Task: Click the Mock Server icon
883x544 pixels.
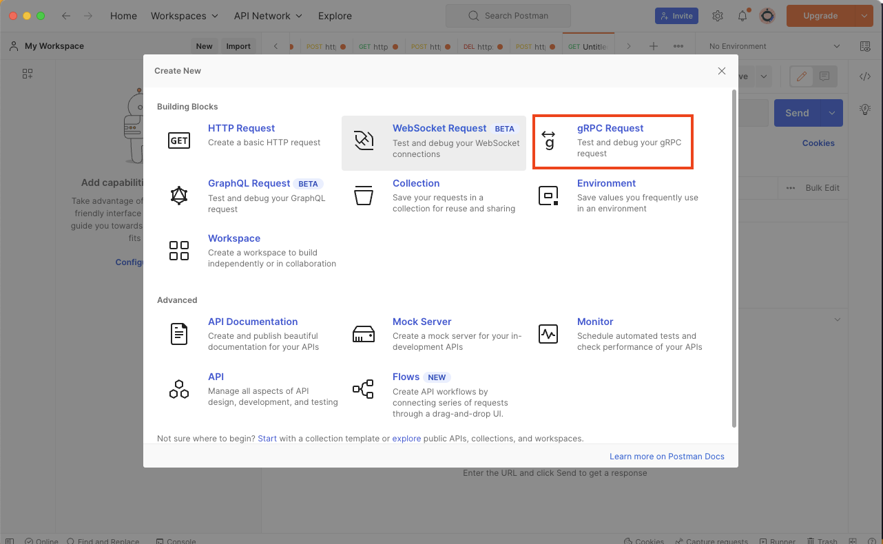Action: click(x=364, y=334)
